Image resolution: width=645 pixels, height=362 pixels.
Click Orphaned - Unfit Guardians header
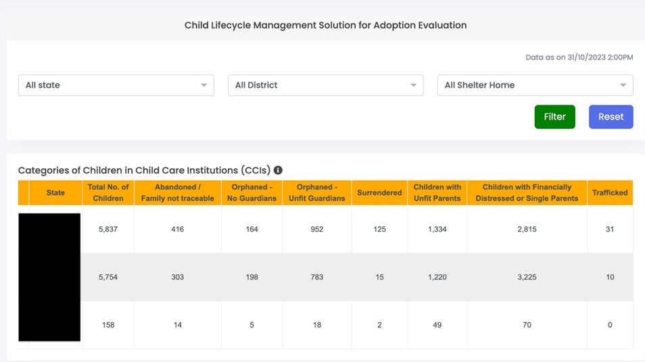(x=316, y=192)
